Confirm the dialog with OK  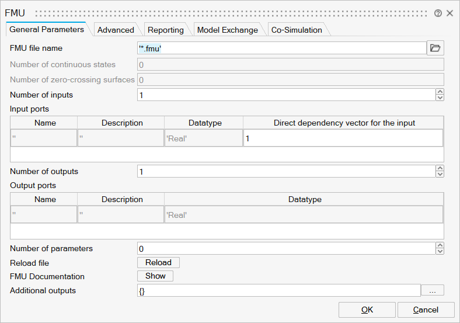pos(367,310)
